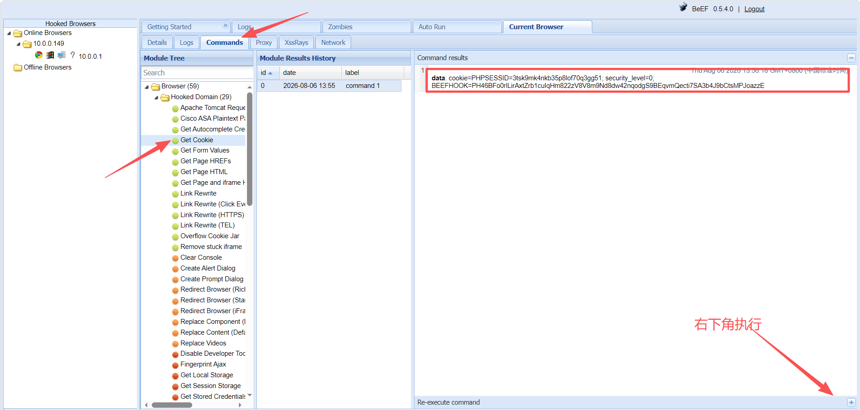Collapse the Hooked Domain (29) group
Viewport: 860px width, 410px height.
coord(156,97)
